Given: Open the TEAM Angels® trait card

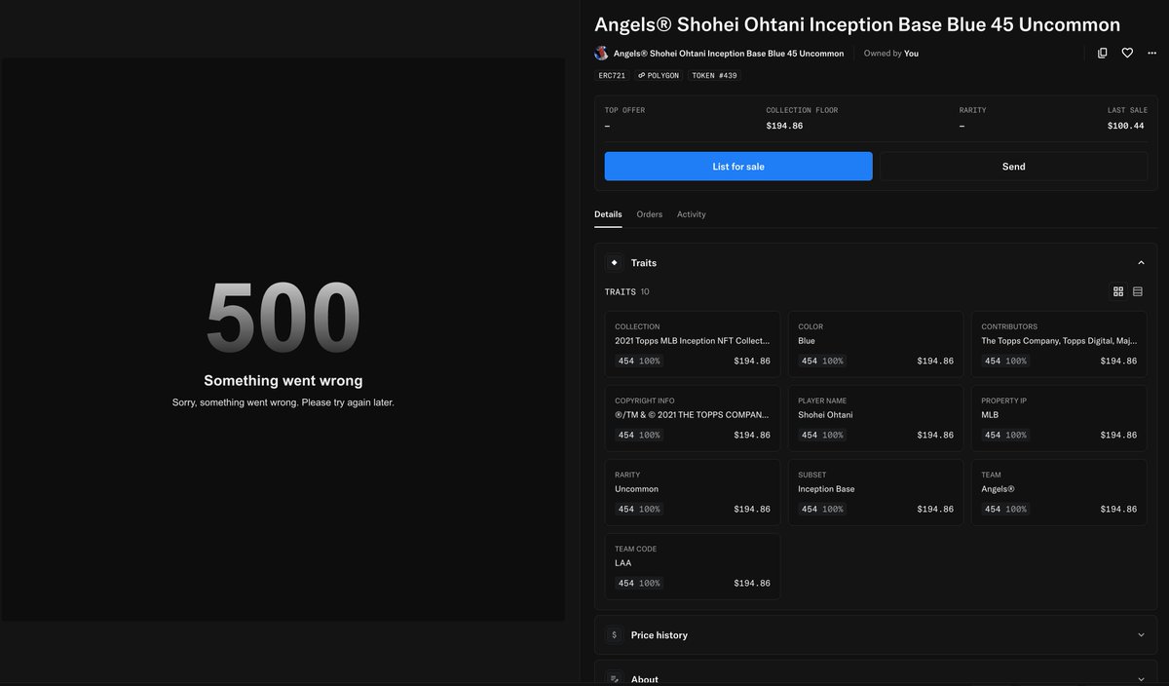Looking at the screenshot, I should click(1059, 492).
